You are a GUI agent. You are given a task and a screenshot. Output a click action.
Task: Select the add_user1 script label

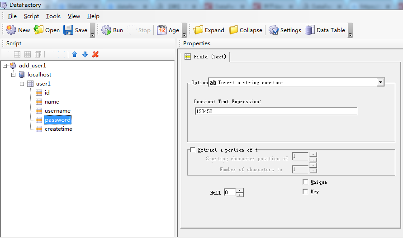point(33,66)
